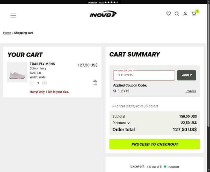Click the 'Size: 7.5' product detail
The height and width of the screenshot is (172, 210).
coord(35,73)
